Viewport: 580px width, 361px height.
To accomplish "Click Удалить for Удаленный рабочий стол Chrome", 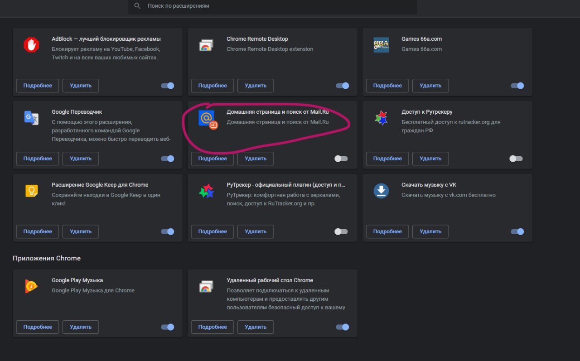I will click(256, 327).
